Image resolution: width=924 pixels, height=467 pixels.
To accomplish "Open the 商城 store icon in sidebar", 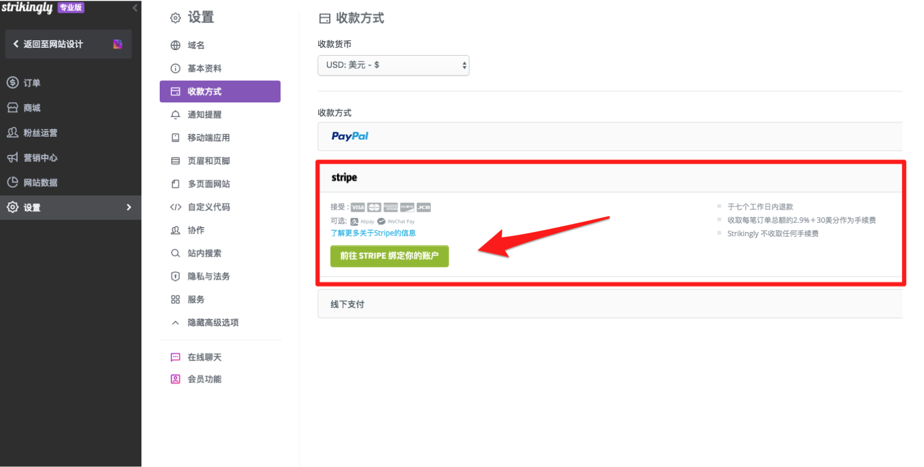I will 12,107.
